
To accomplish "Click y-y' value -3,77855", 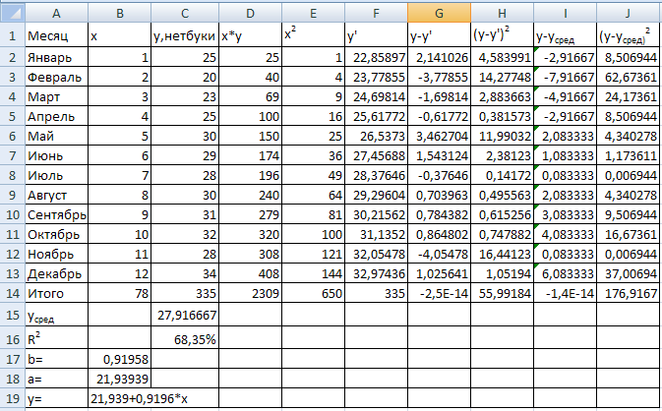I will point(439,77).
